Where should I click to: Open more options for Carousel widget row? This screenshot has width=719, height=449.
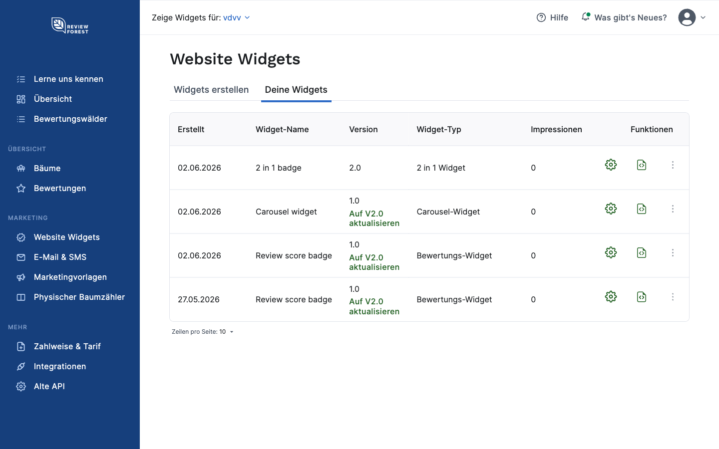673,209
